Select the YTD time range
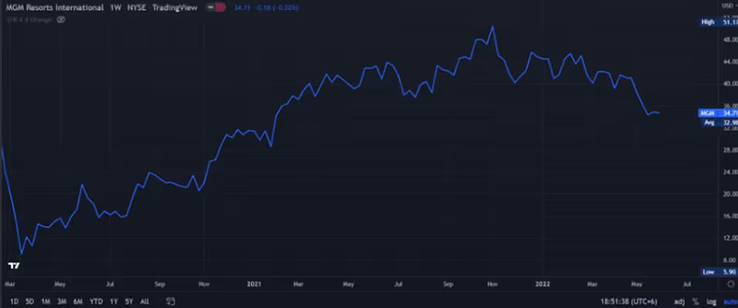738x308 pixels. point(97,301)
